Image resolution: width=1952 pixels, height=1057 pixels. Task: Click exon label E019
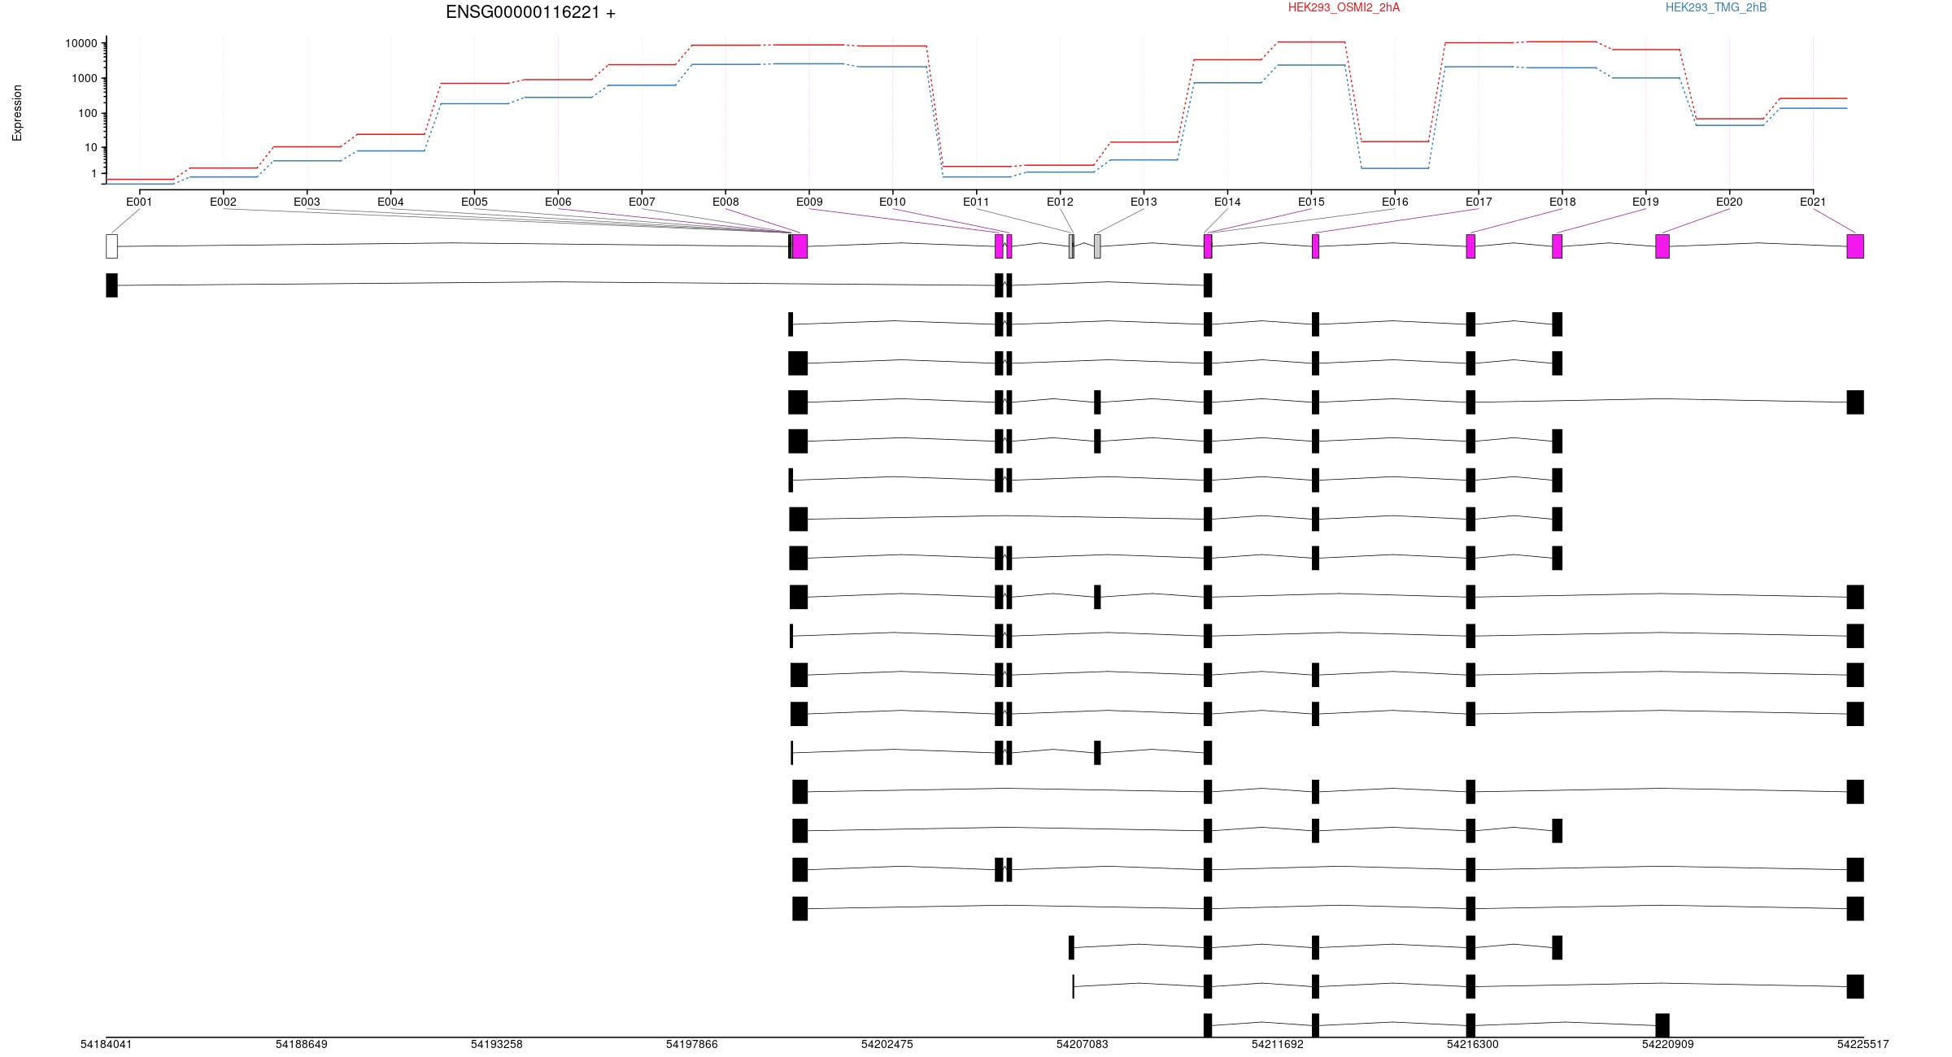(1645, 202)
